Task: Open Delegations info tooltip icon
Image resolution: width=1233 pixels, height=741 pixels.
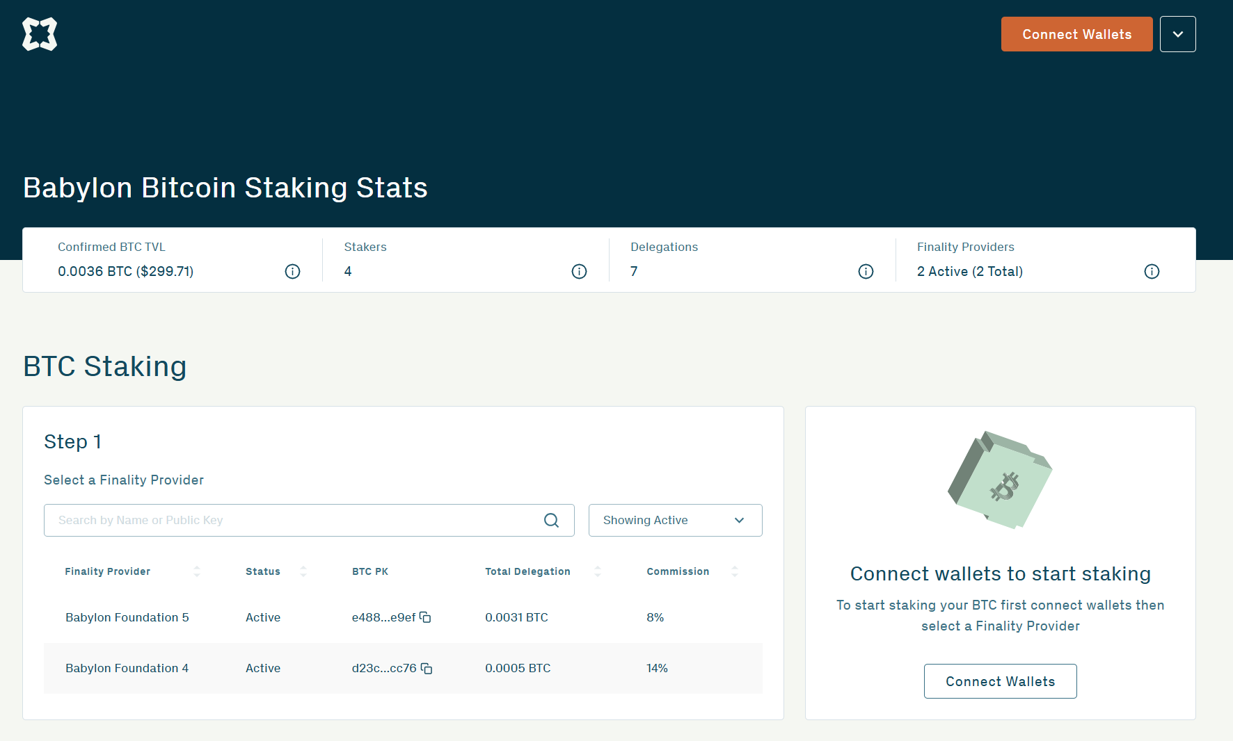Action: pyautogui.click(x=866, y=272)
